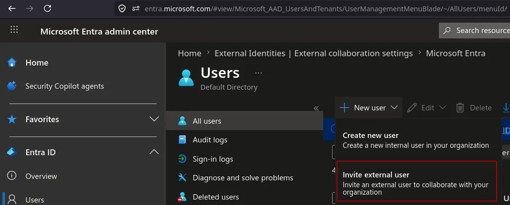Click the Security Copilot agents icon
The image size is (510, 205).
point(12,86)
